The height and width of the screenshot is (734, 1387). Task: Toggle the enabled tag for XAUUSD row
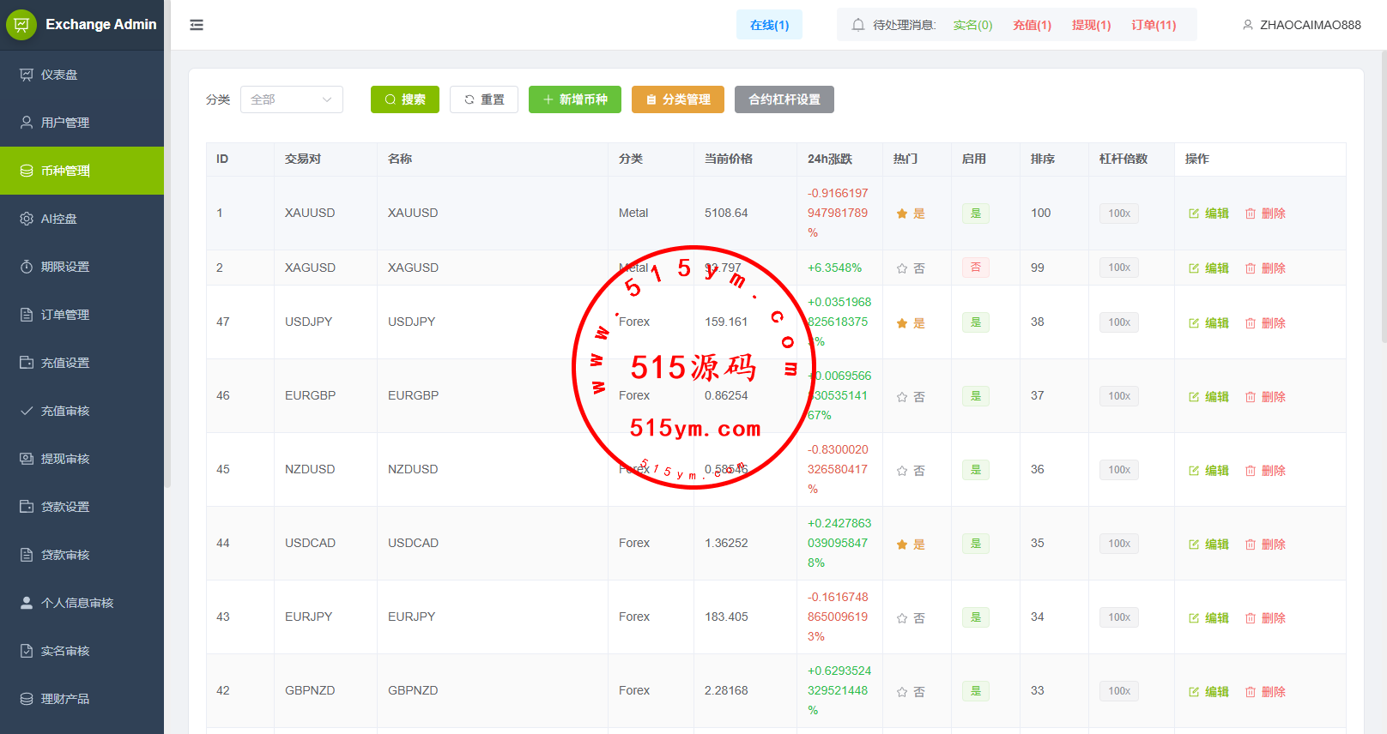pos(975,213)
